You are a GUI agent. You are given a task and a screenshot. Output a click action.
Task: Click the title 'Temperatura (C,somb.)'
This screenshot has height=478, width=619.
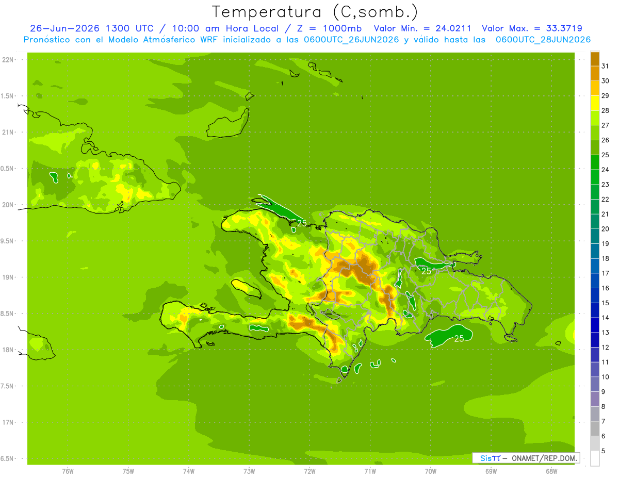[x=315, y=12]
